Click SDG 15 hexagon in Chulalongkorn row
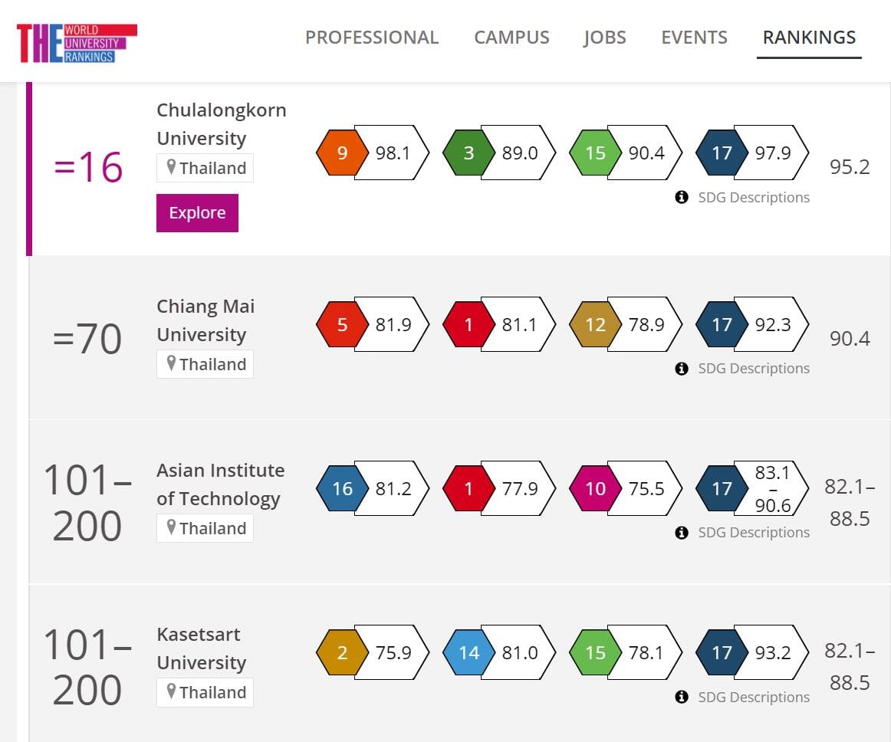 coord(595,153)
